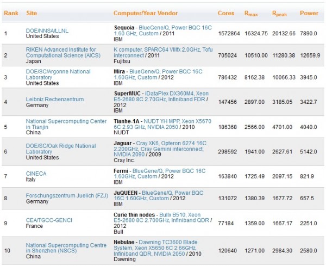The image size is (326, 266).
Task: Select Mira Rpeak value 10066.33
Action: 284,77
